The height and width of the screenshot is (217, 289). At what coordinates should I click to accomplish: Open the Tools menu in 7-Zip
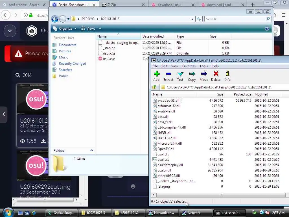point(203,66)
